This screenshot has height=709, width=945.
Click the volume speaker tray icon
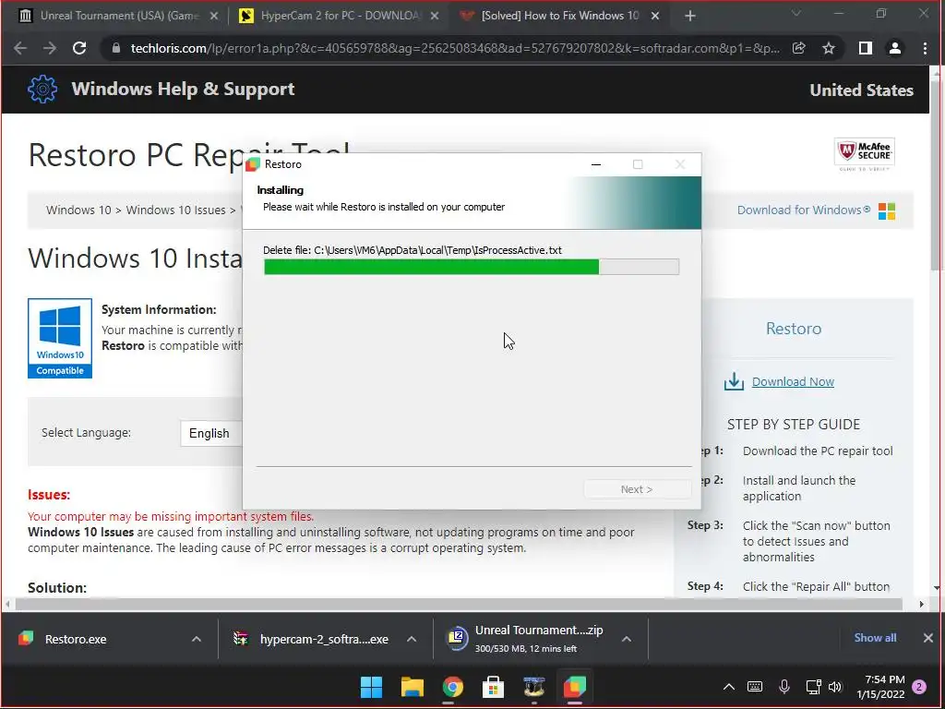tap(835, 687)
